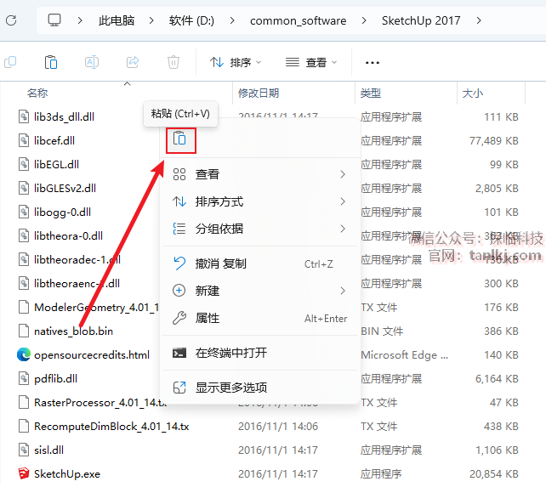Click the Share icon in toolbar
This screenshot has width=546, height=487.
tap(133, 62)
